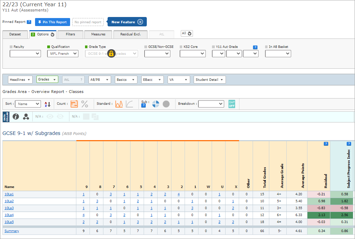Click the Pin This Report button
The image size is (355, 239).
coord(52,22)
